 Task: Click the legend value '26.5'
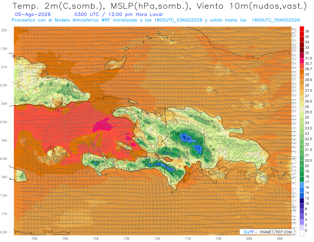tap(309, 101)
